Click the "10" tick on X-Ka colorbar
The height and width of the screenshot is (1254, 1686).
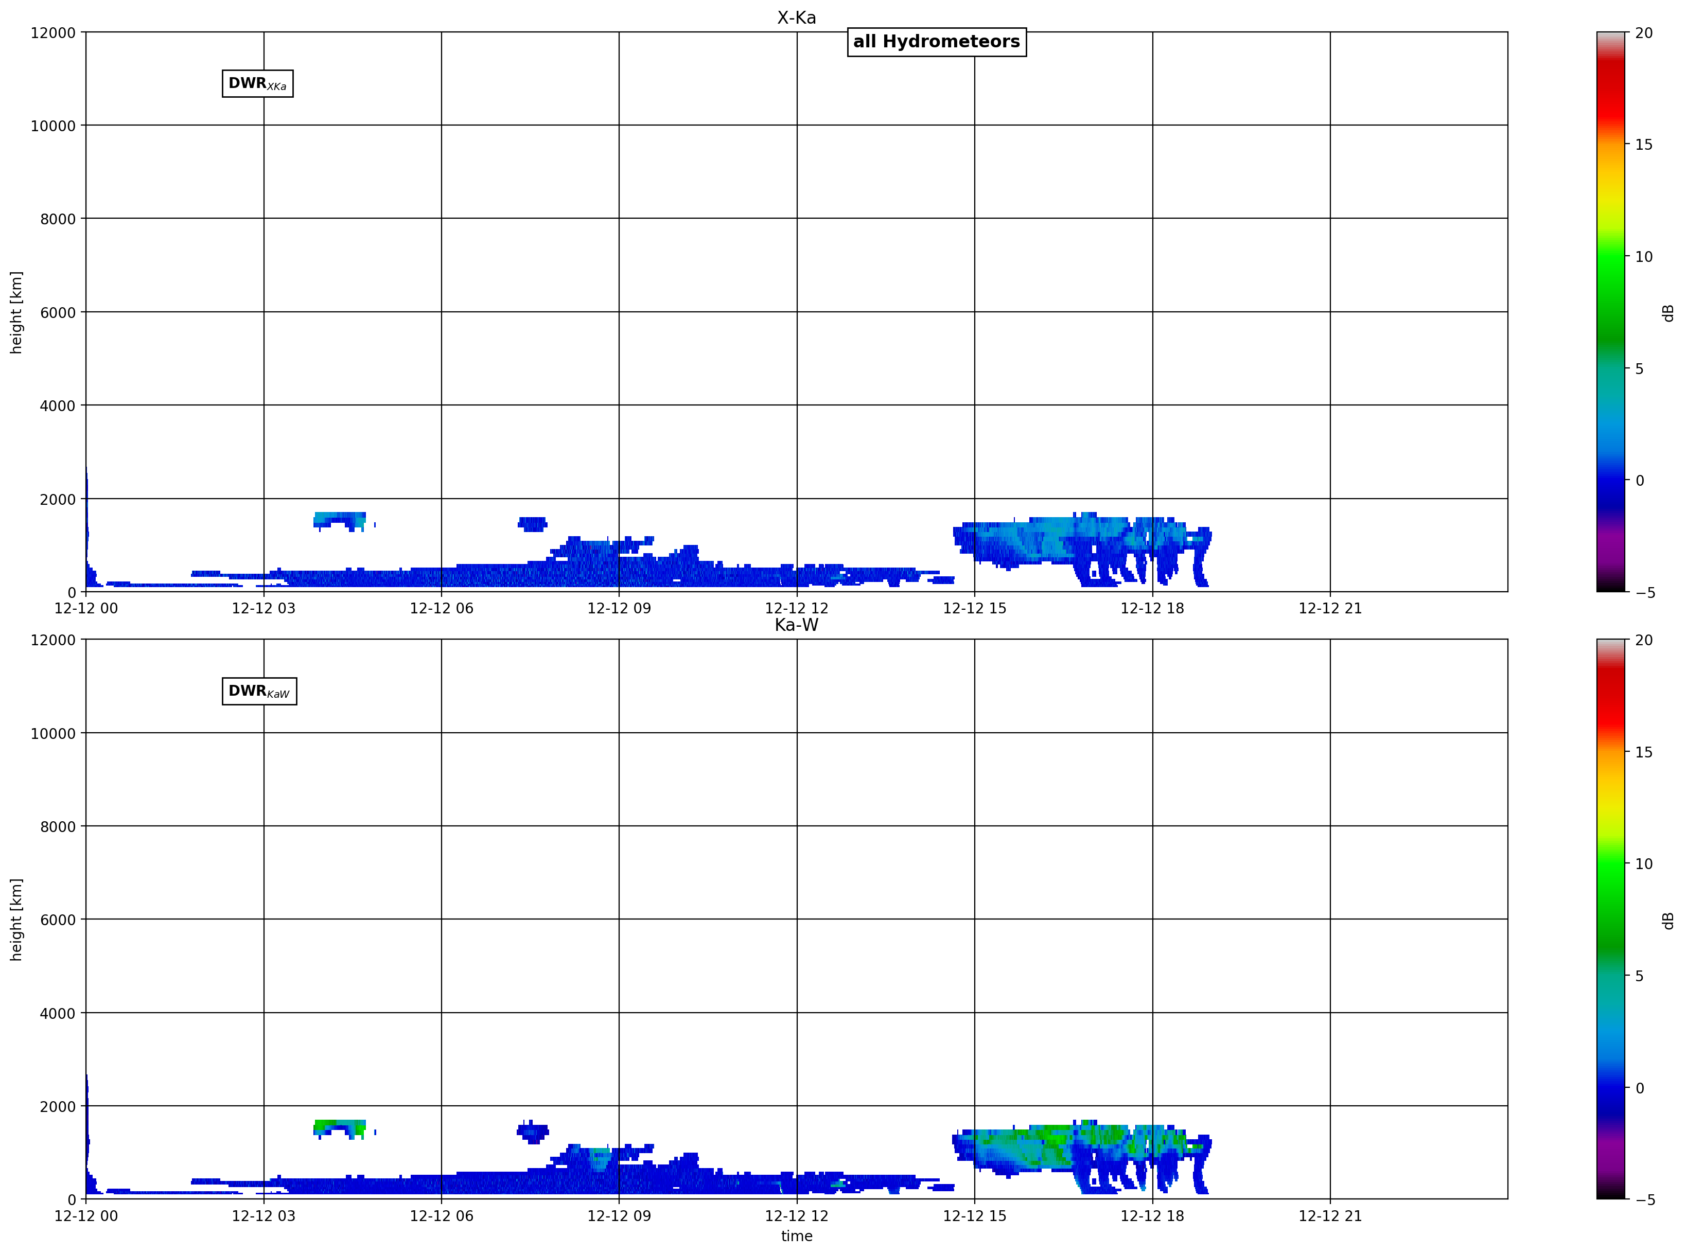(x=1643, y=257)
